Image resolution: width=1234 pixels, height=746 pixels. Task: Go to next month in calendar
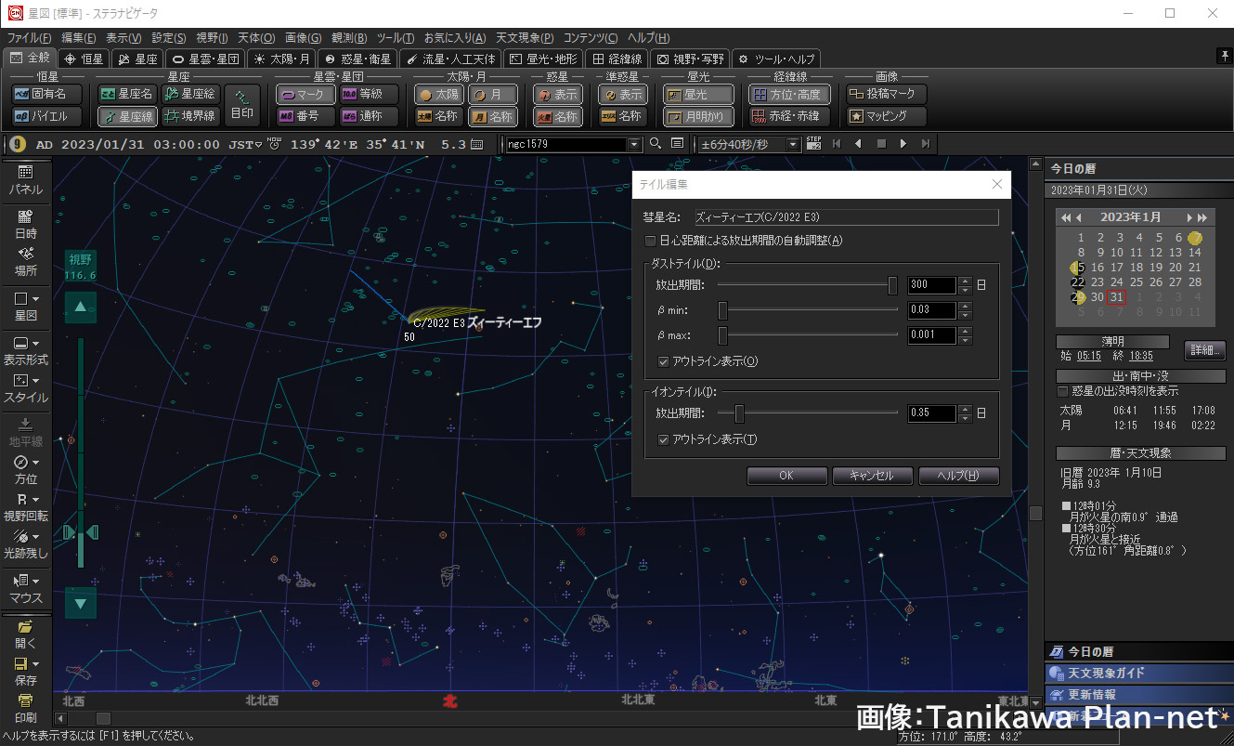(x=1189, y=217)
